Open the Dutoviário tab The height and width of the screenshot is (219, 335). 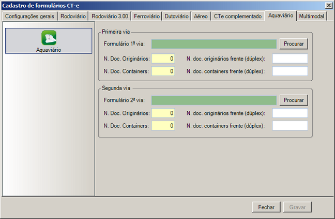click(176, 16)
